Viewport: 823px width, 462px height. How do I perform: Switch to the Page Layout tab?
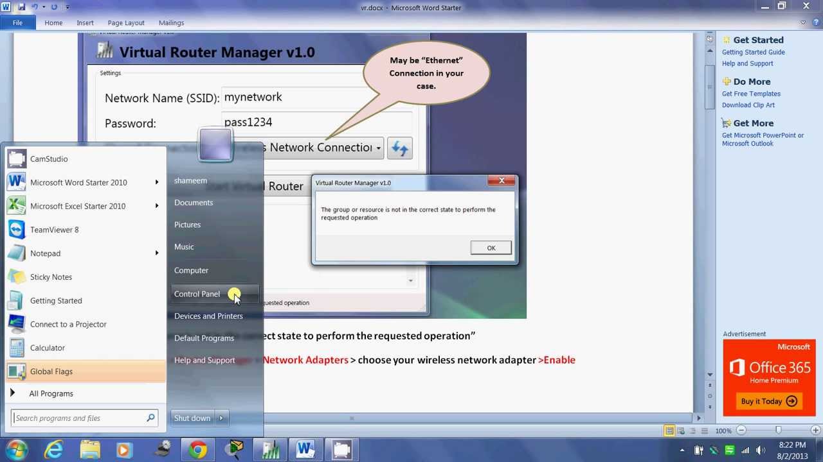pyautogui.click(x=126, y=22)
